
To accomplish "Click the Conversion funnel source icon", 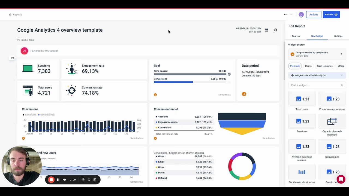I will pos(155,138).
